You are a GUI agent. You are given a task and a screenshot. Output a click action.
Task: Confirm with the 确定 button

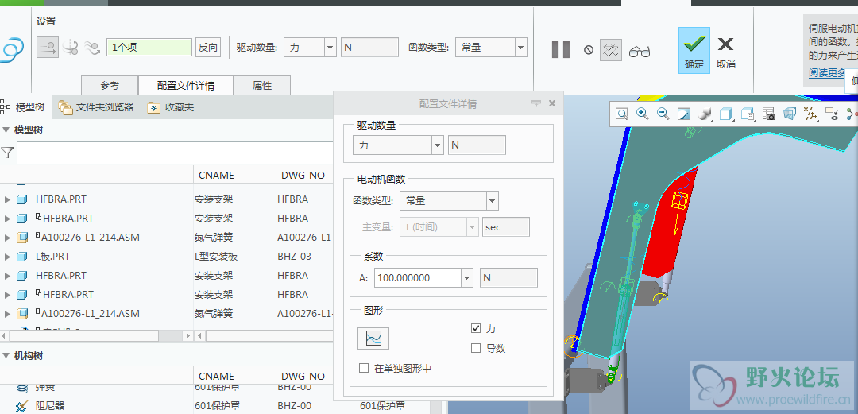[x=694, y=49]
